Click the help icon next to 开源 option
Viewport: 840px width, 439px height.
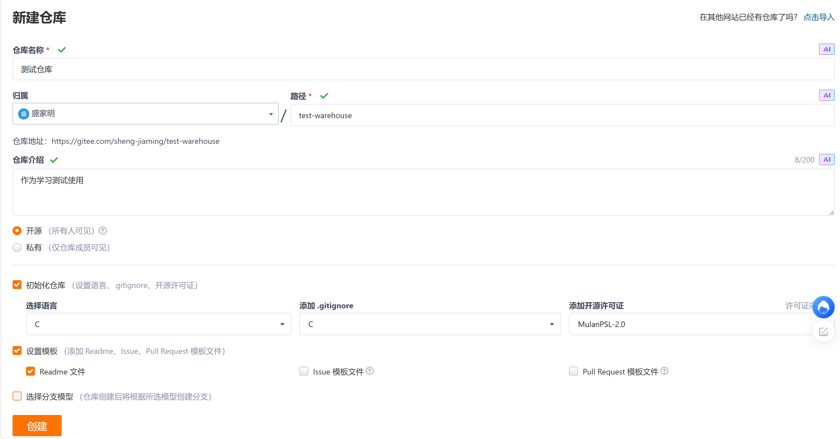click(103, 231)
